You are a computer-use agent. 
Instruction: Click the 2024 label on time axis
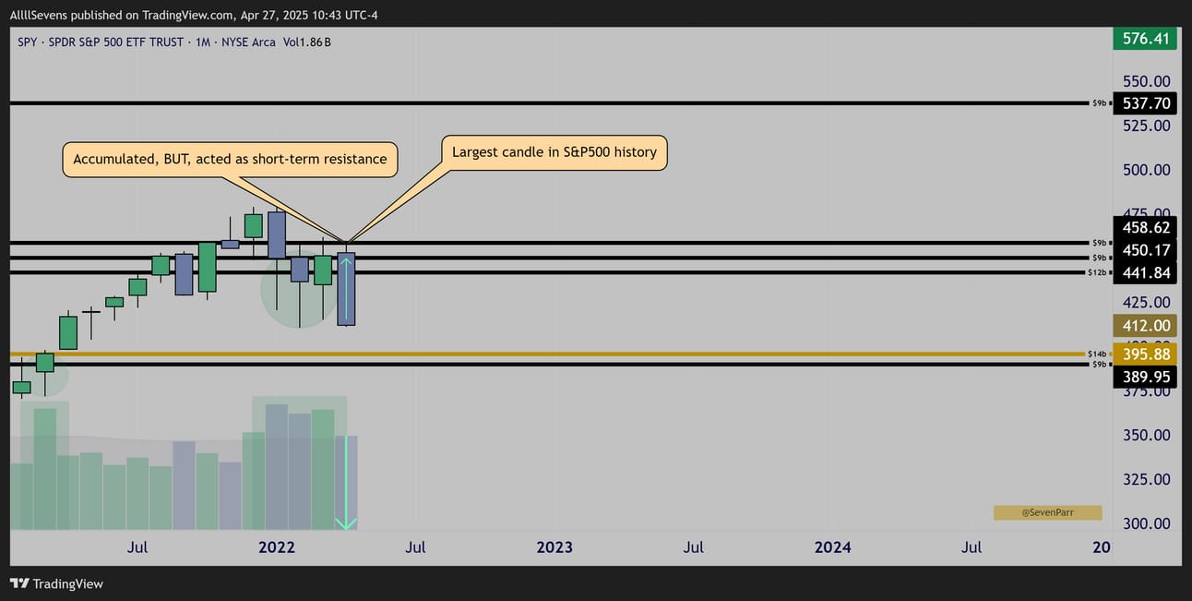pyautogui.click(x=833, y=547)
